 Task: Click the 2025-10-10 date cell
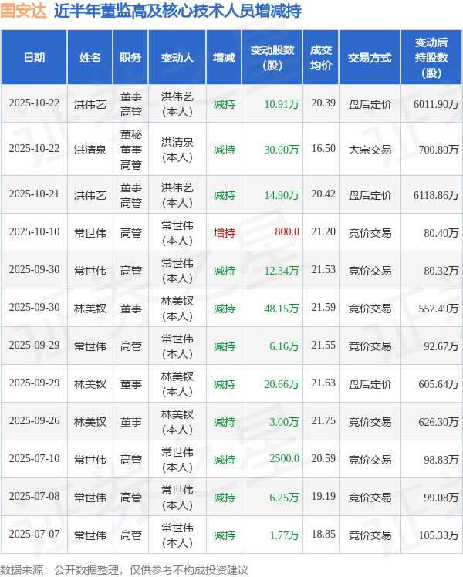[x=34, y=232]
